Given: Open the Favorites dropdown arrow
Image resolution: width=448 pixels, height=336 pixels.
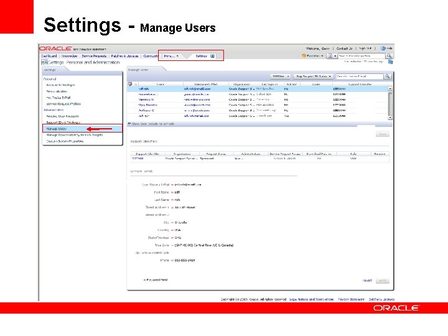Looking at the screenshot, I should pos(322,56).
